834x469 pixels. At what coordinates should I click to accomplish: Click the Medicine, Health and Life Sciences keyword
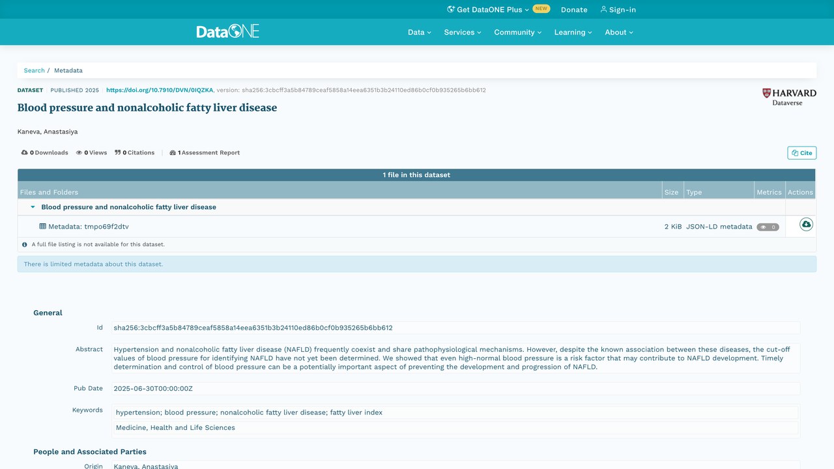pos(455,427)
